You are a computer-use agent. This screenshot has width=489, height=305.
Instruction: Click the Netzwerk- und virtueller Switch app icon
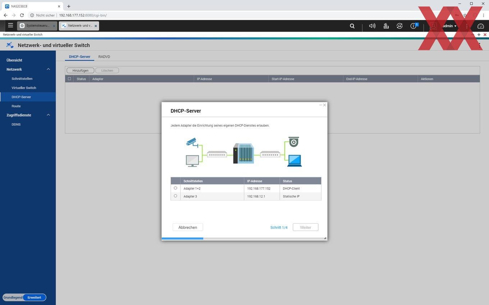(10, 45)
